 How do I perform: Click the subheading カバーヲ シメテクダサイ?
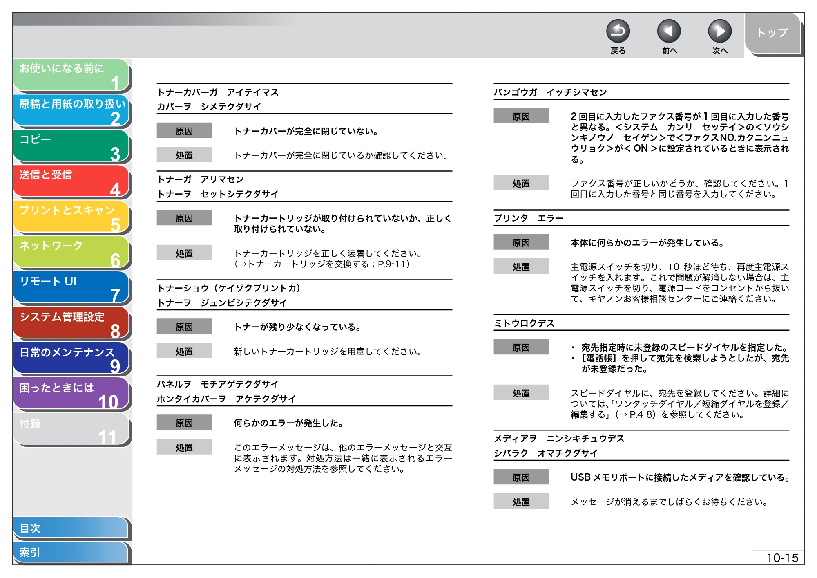(209, 107)
